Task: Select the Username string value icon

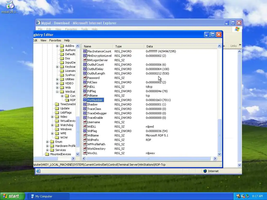Action: click(x=85, y=122)
